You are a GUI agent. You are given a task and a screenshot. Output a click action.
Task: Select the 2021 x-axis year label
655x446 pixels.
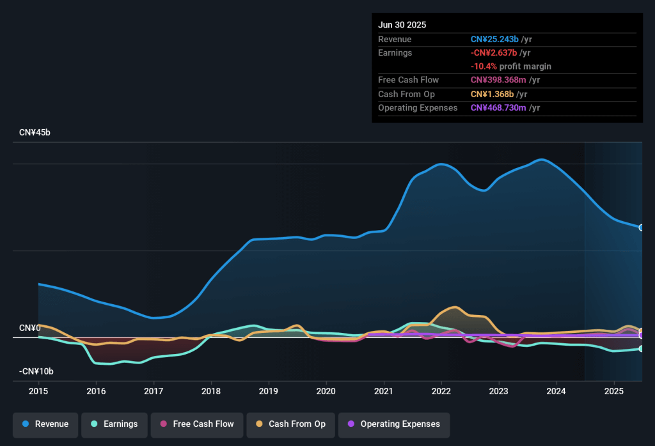tap(384, 390)
